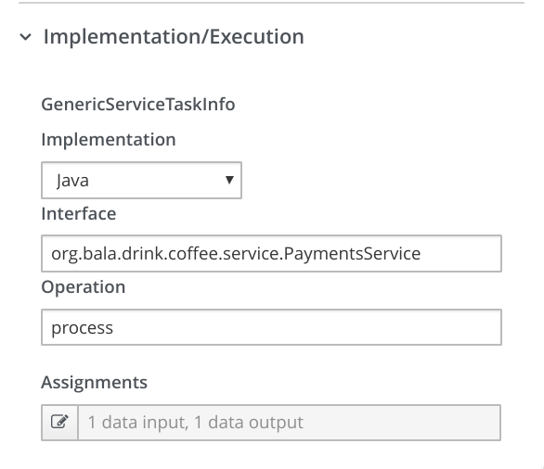This screenshot has height=469, width=544.
Task: Click the Interface input field
Action: click(x=271, y=253)
